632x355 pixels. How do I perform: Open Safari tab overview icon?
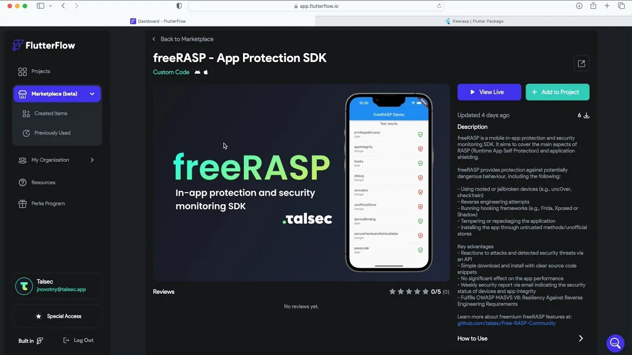tap(621, 6)
